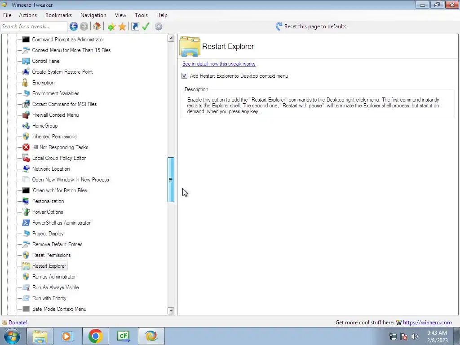Click Reset this page to defaults

coord(311,27)
